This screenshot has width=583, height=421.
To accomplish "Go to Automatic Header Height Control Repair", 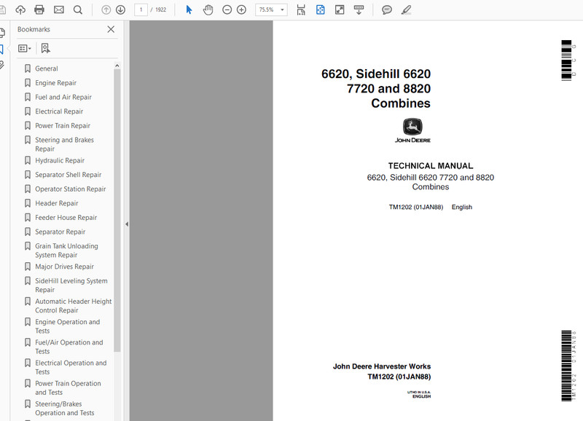I will 74,306.
